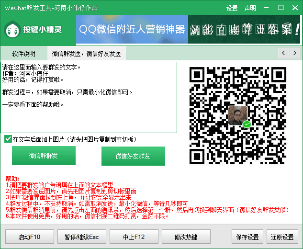Click the 暂停/继续Esc button
This screenshot has width=303, height=249.
pyautogui.click(x=82, y=237)
